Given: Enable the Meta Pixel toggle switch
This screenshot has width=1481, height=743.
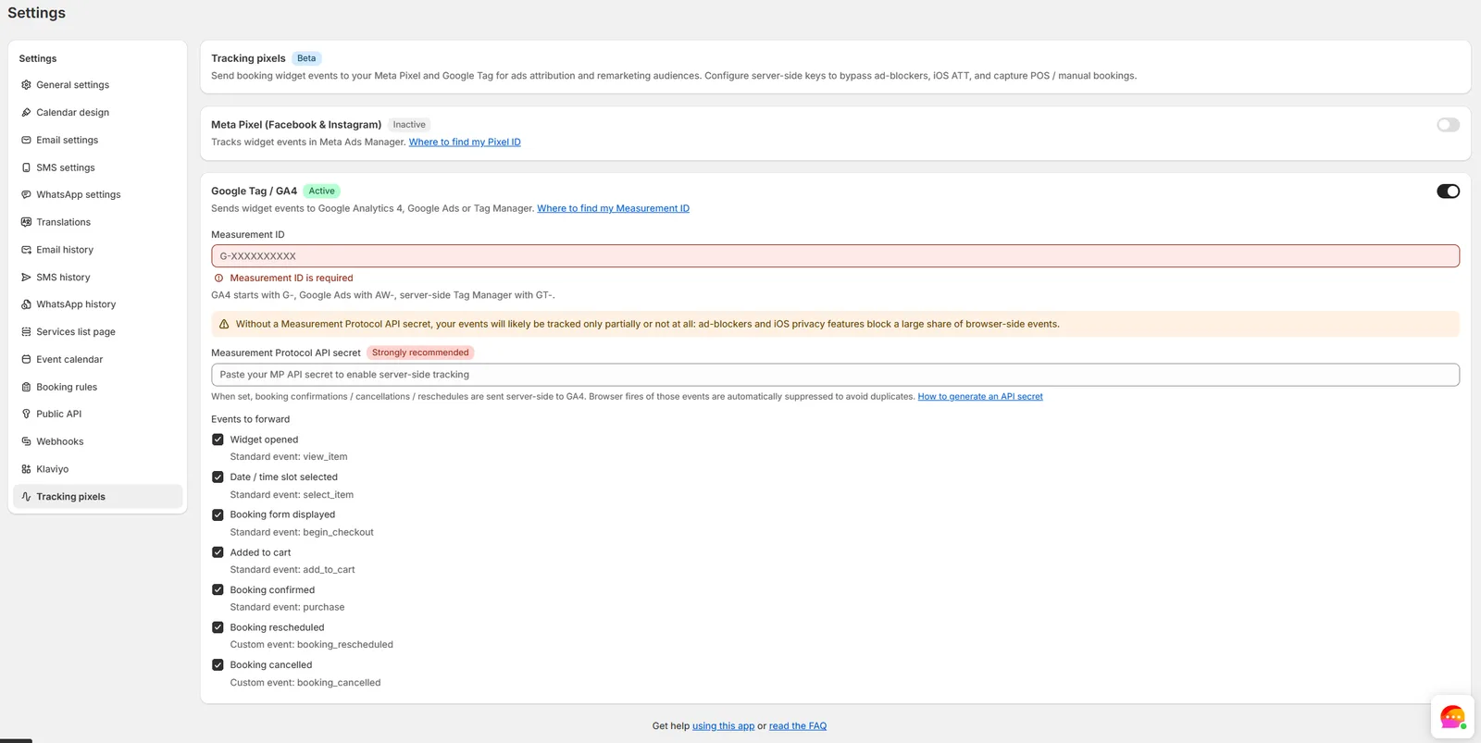Looking at the screenshot, I should [x=1448, y=125].
